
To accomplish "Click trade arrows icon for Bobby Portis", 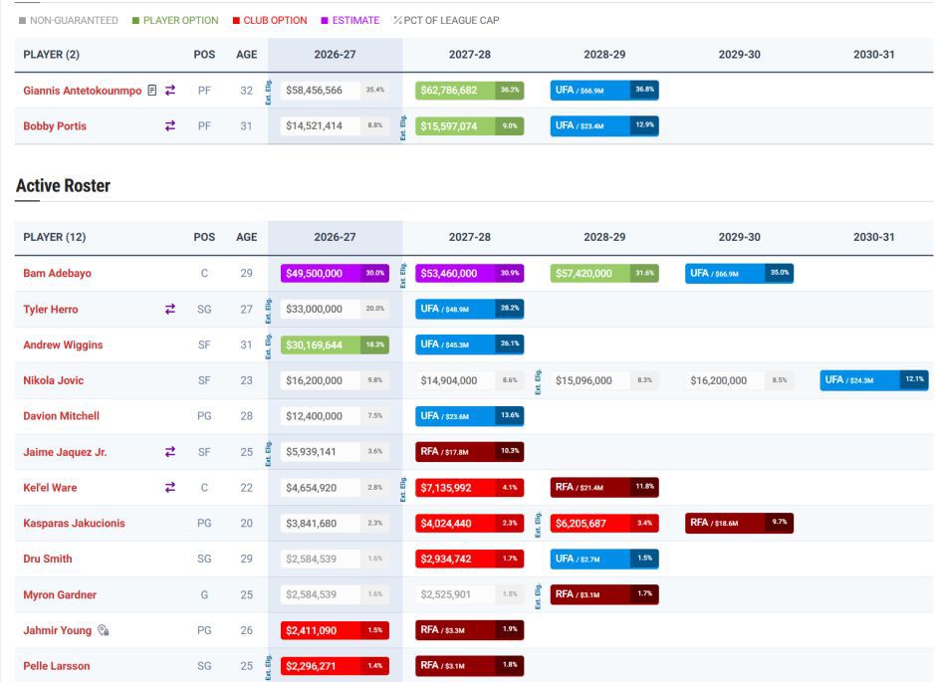I will coord(170,125).
